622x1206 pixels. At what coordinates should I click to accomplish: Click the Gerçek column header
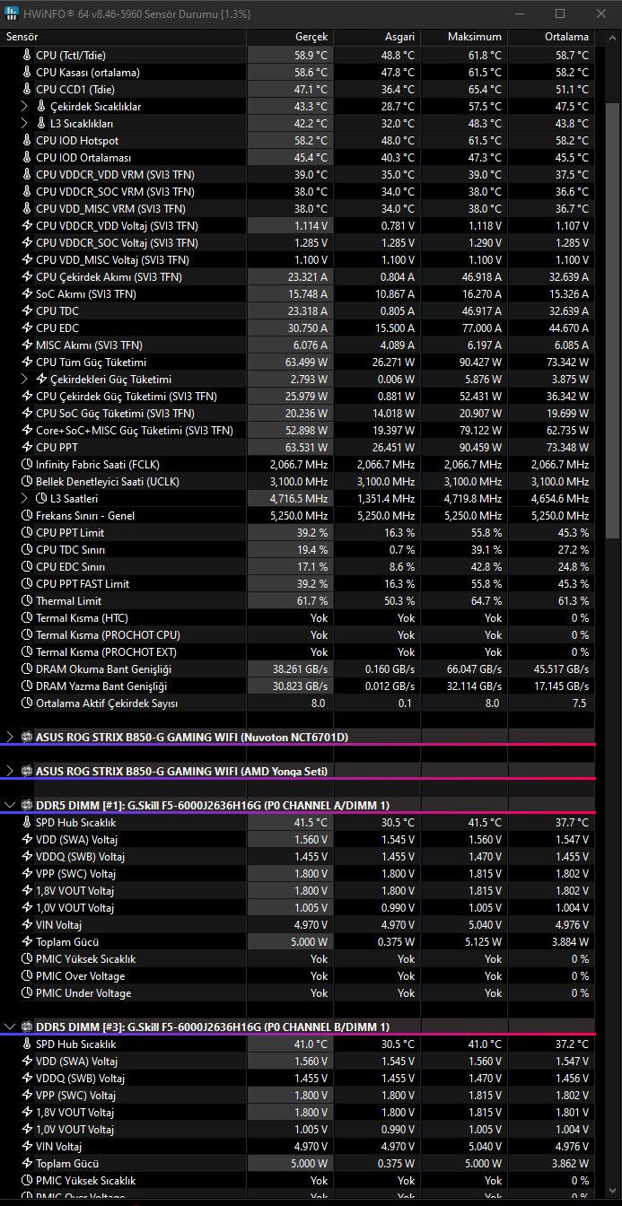coord(290,37)
